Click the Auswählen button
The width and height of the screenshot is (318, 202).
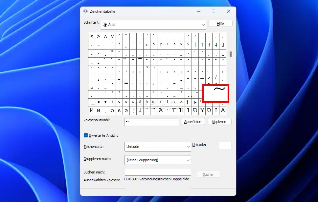click(x=193, y=122)
